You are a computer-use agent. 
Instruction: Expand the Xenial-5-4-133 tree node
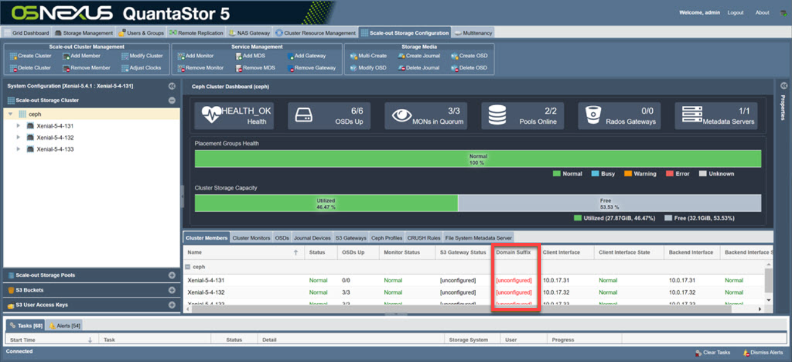tap(19, 149)
